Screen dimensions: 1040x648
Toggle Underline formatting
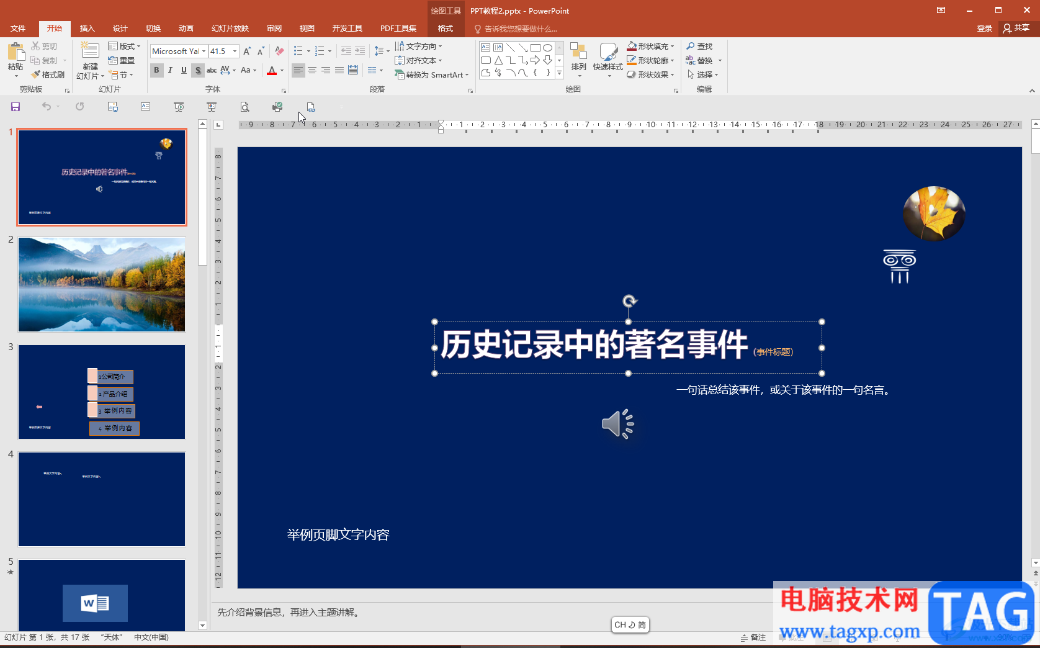pyautogui.click(x=184, y=70)
